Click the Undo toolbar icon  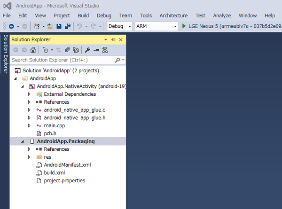pyautogui.click(x=79, y=26)
